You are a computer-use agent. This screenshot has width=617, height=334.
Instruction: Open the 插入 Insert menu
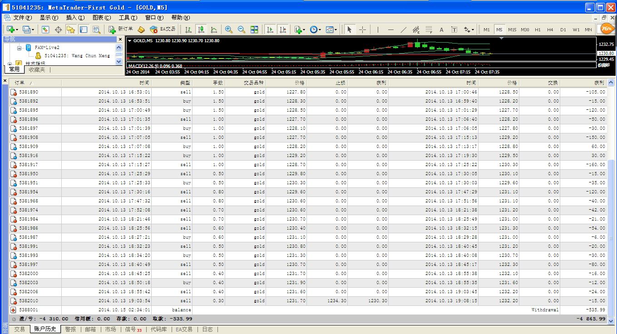pos(75,18)
